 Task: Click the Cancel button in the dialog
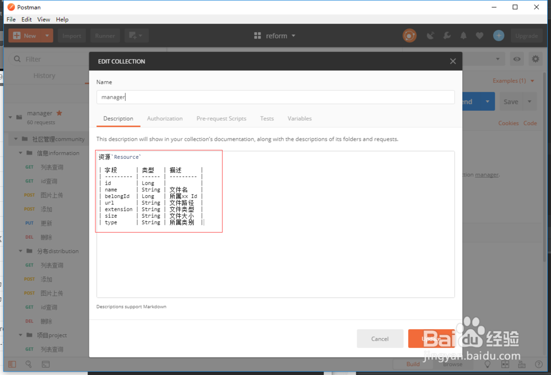[x=380, y=339]
